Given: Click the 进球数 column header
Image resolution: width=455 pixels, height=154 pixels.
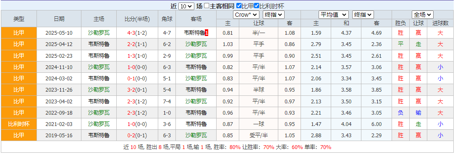Looking at the screenshot, I should 440,23.
